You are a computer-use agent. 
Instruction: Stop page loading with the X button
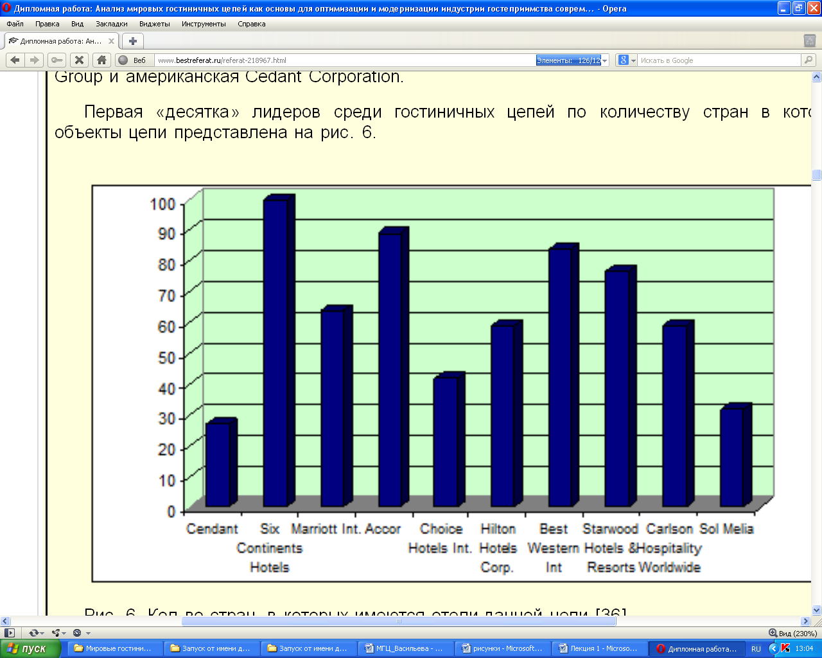(79, 60)
